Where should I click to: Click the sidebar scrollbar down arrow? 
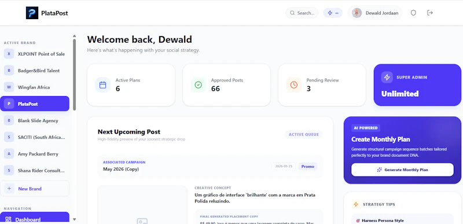pyautogui.click(x=75, y=219)
